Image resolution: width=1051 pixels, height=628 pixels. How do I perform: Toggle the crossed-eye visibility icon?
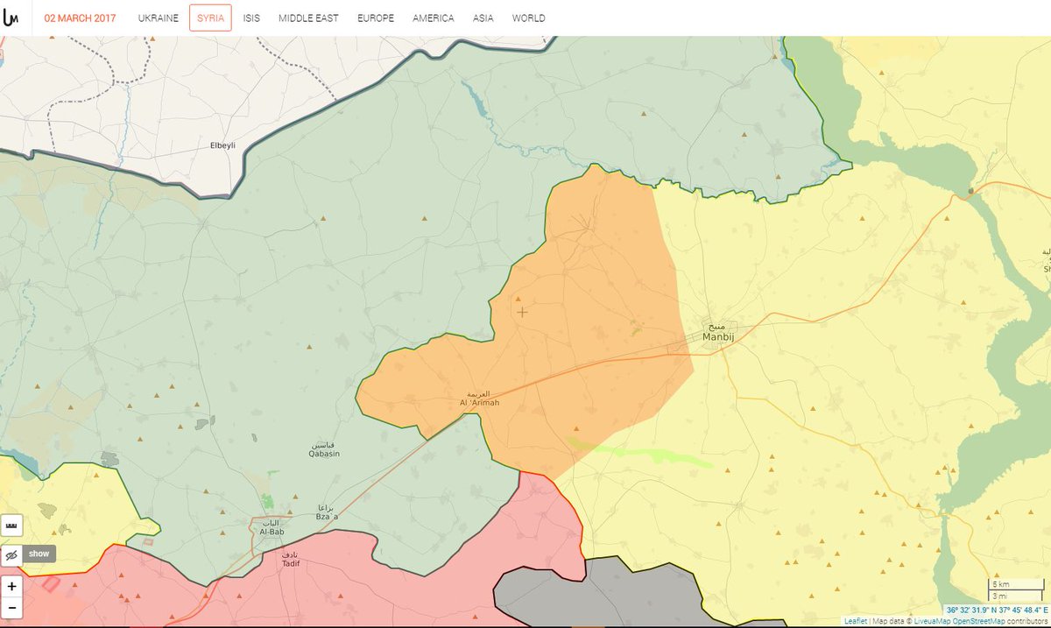coord(12,554)
